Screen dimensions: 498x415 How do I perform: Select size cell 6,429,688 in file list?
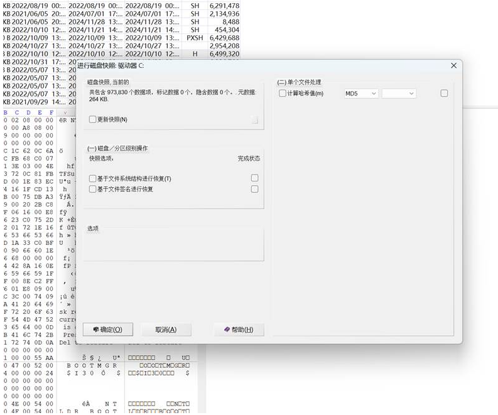point(224,38)
